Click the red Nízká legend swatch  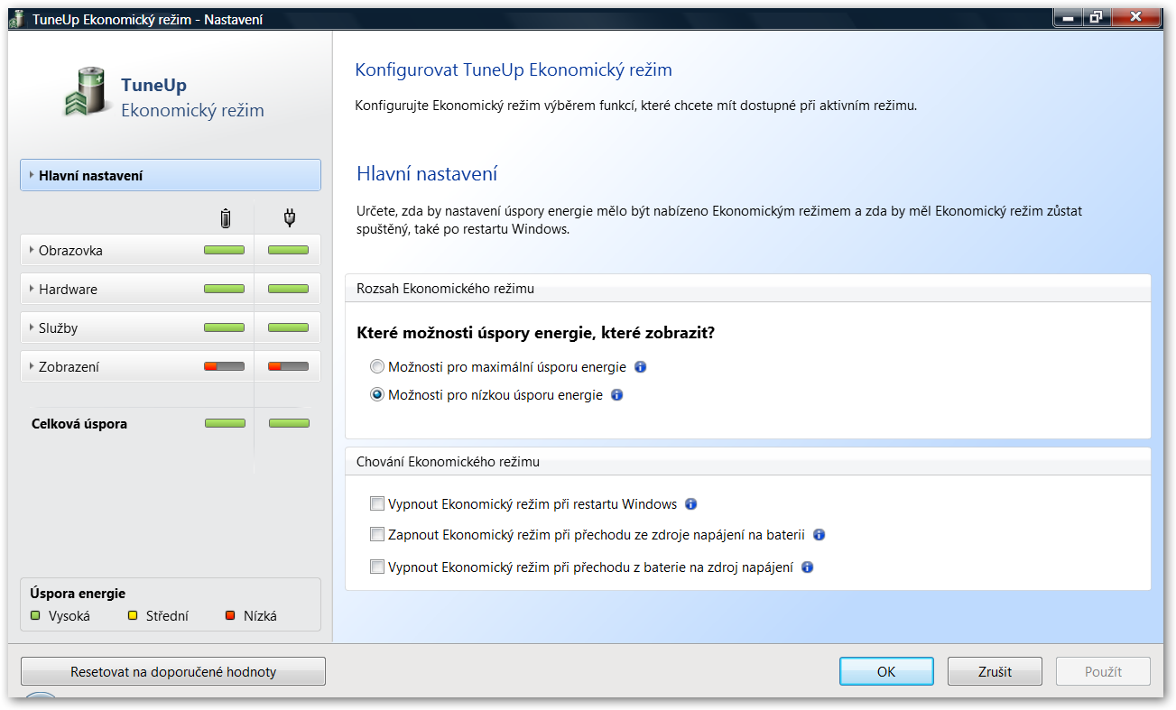[x=231, y=616]
